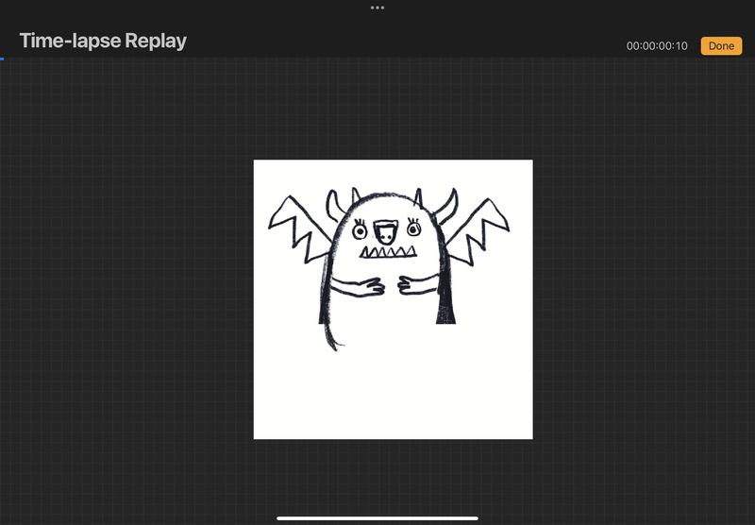Click the blue replay progress bar

click(x=2, y=59)
